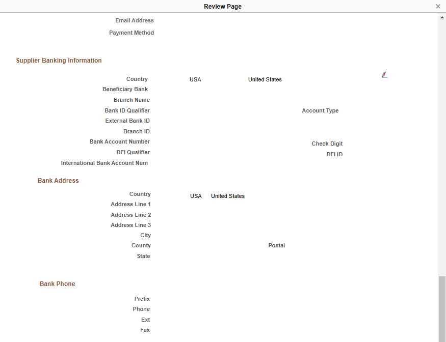Click the External Bank ID label
This screenshot has width=446, height=342.
pyautogui.click(x=127, y=121)
